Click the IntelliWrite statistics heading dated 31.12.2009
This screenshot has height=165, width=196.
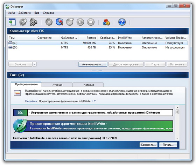coord(65,138)
